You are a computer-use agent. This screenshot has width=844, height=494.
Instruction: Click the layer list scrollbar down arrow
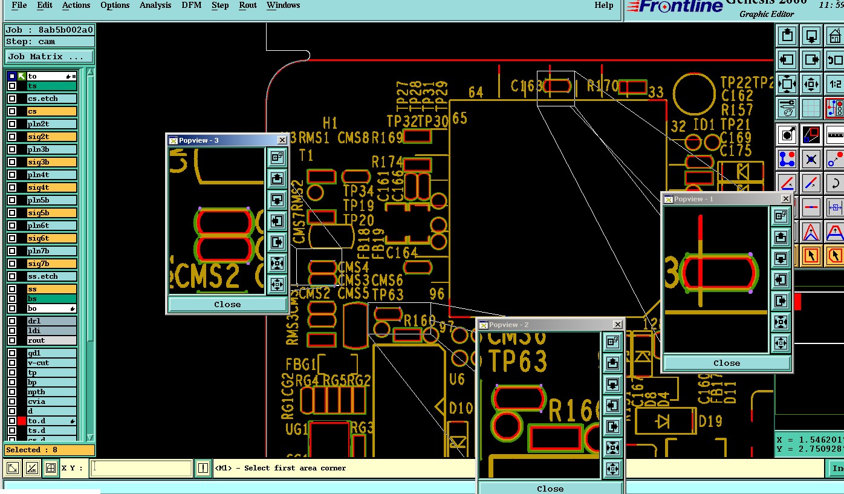[x=91, y=437]
